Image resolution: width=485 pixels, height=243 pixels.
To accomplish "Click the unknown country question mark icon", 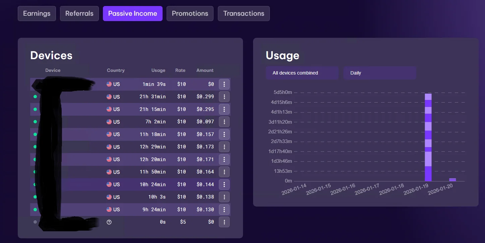I will pyautogui.click(x=109, y=222).
